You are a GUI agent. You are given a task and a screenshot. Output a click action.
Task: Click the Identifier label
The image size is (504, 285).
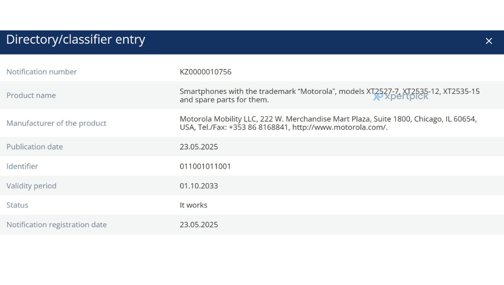point(22,166)
